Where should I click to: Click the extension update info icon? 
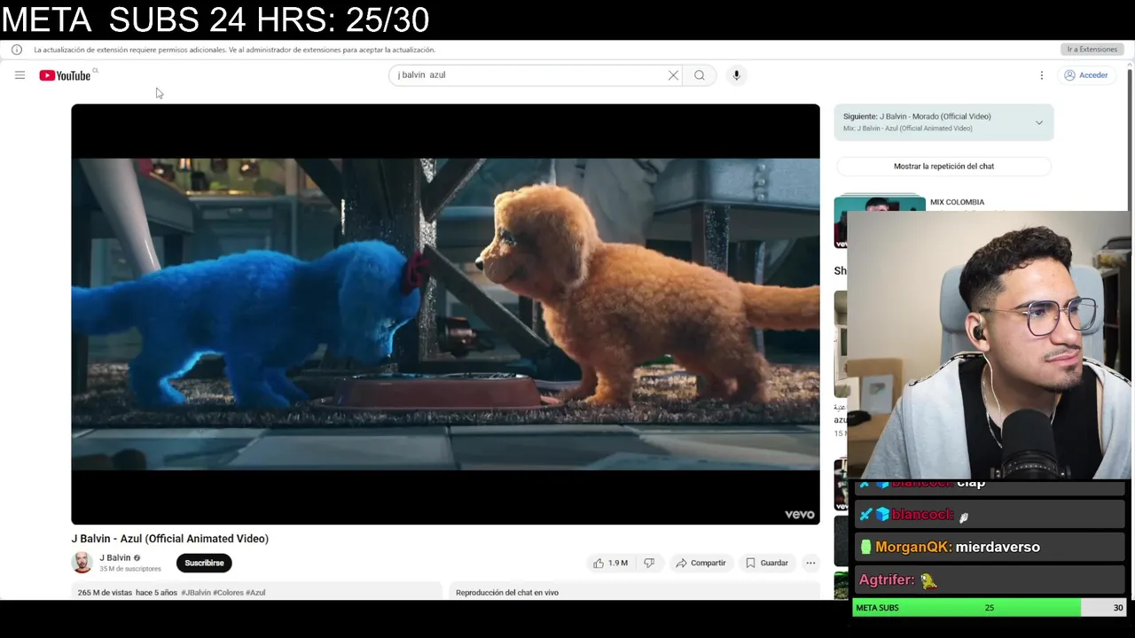click(x=17, y=50)
